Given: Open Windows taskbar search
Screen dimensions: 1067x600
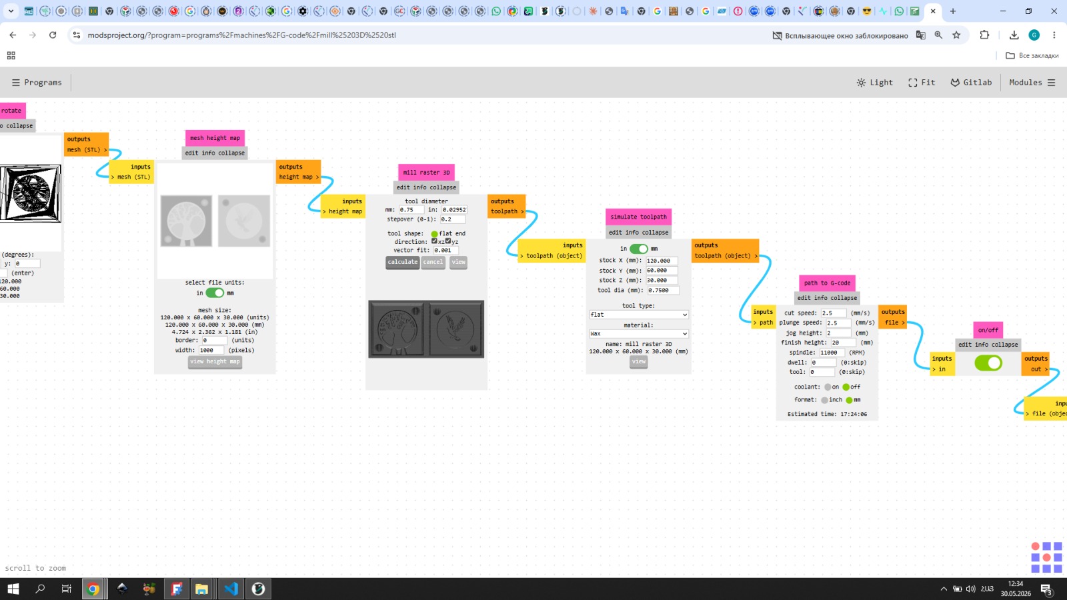Looking at the screenshot, I should click(40, 589).
